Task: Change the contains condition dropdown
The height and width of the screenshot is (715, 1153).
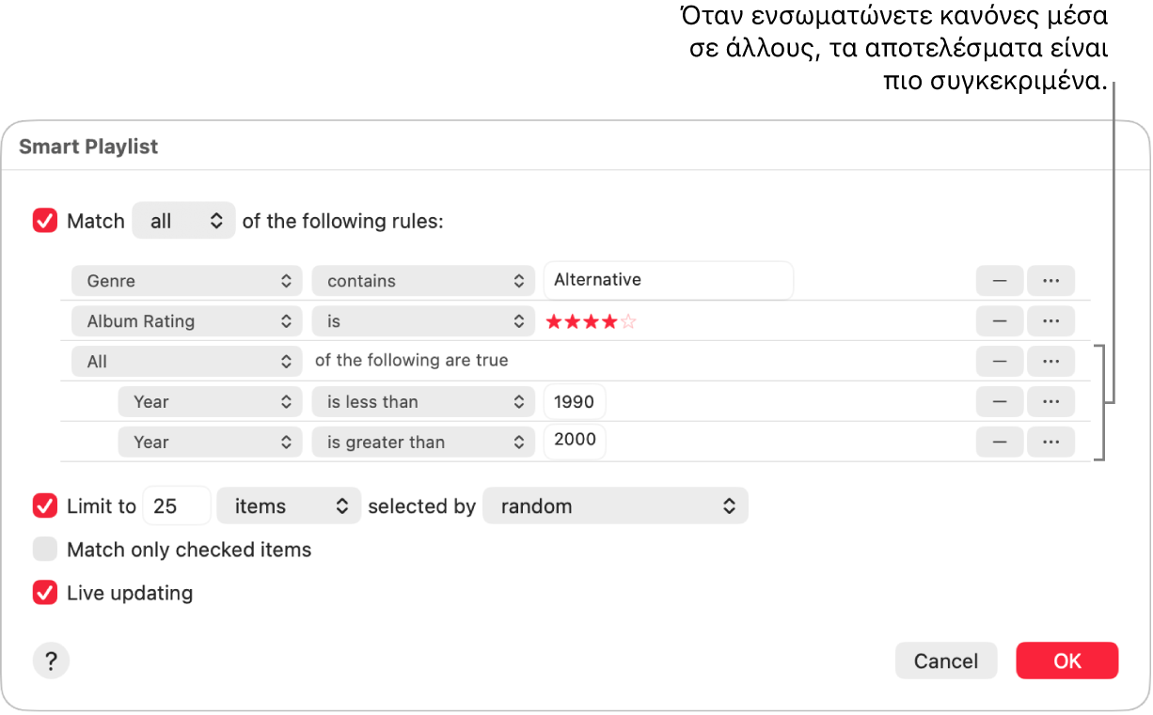Action: pos(423,281)
